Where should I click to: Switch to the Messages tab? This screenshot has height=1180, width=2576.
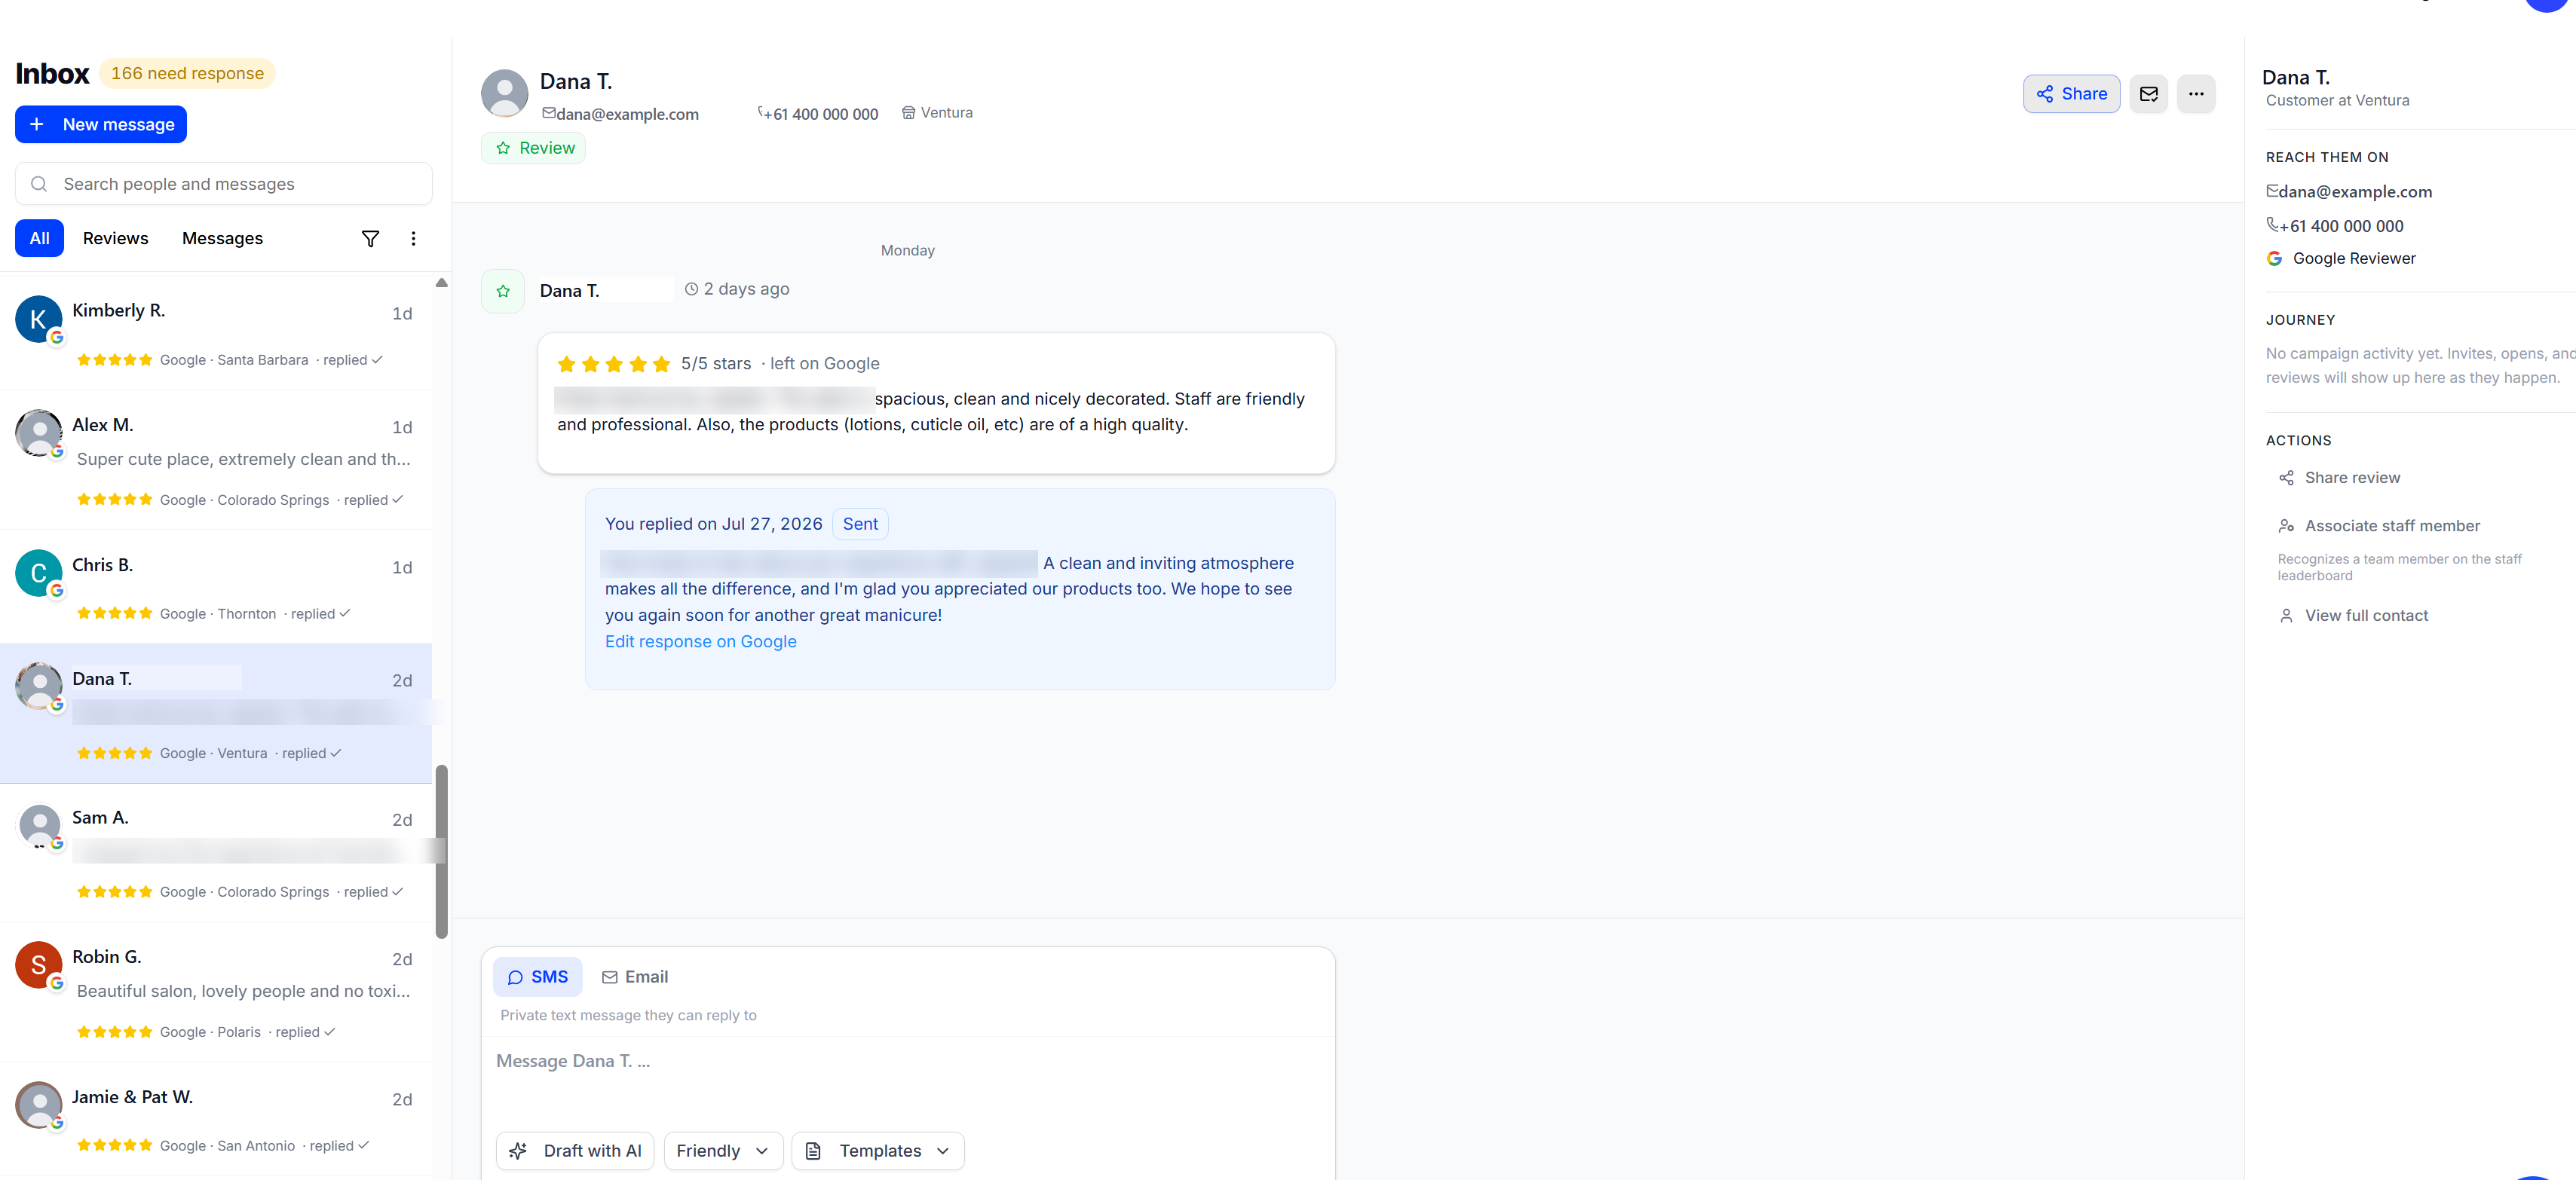pos(222,238)
